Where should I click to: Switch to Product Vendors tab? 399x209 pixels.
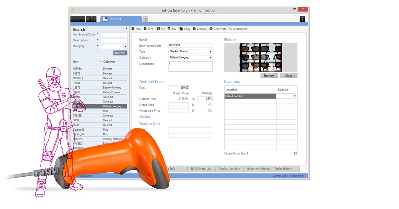tap(229, 169)
